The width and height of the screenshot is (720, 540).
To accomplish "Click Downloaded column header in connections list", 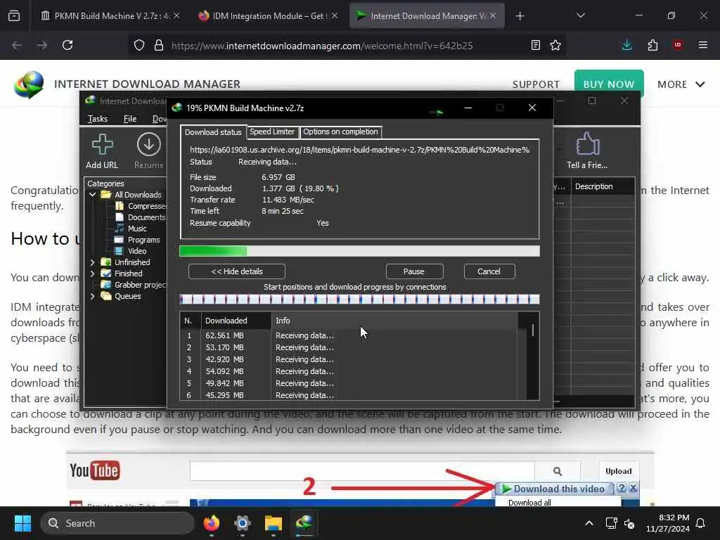I will point(236,321).
